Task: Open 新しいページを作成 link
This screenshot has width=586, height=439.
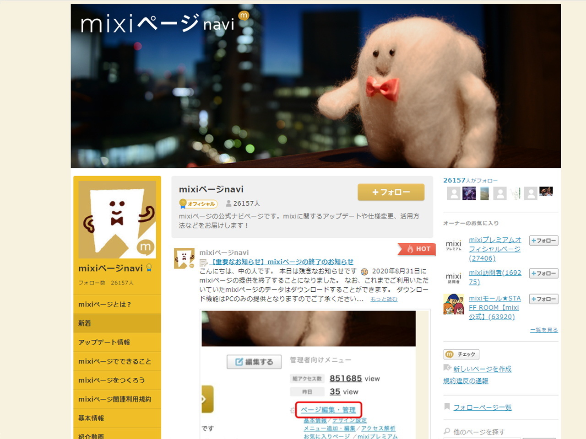Action: [x=483, y=369]
